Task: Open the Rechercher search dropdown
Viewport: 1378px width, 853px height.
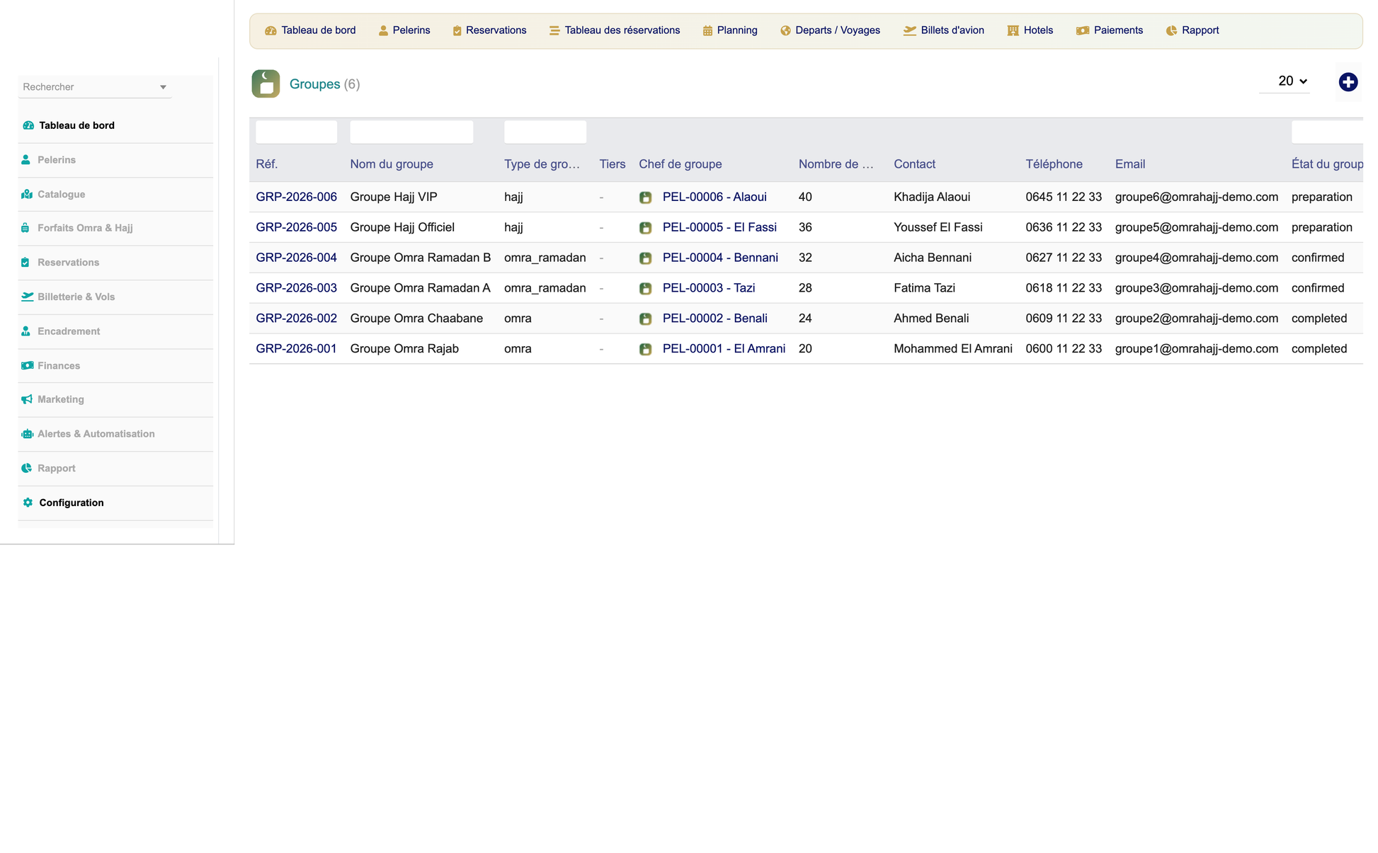Action: [94, 87]
